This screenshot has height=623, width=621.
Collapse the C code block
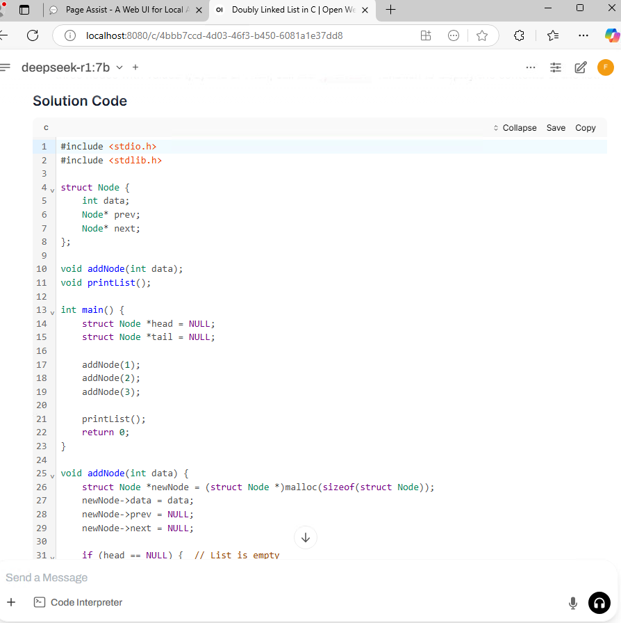click(515, 128)
